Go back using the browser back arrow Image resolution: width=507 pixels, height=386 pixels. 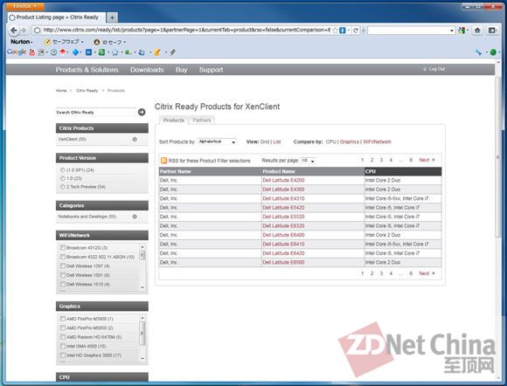13,31
